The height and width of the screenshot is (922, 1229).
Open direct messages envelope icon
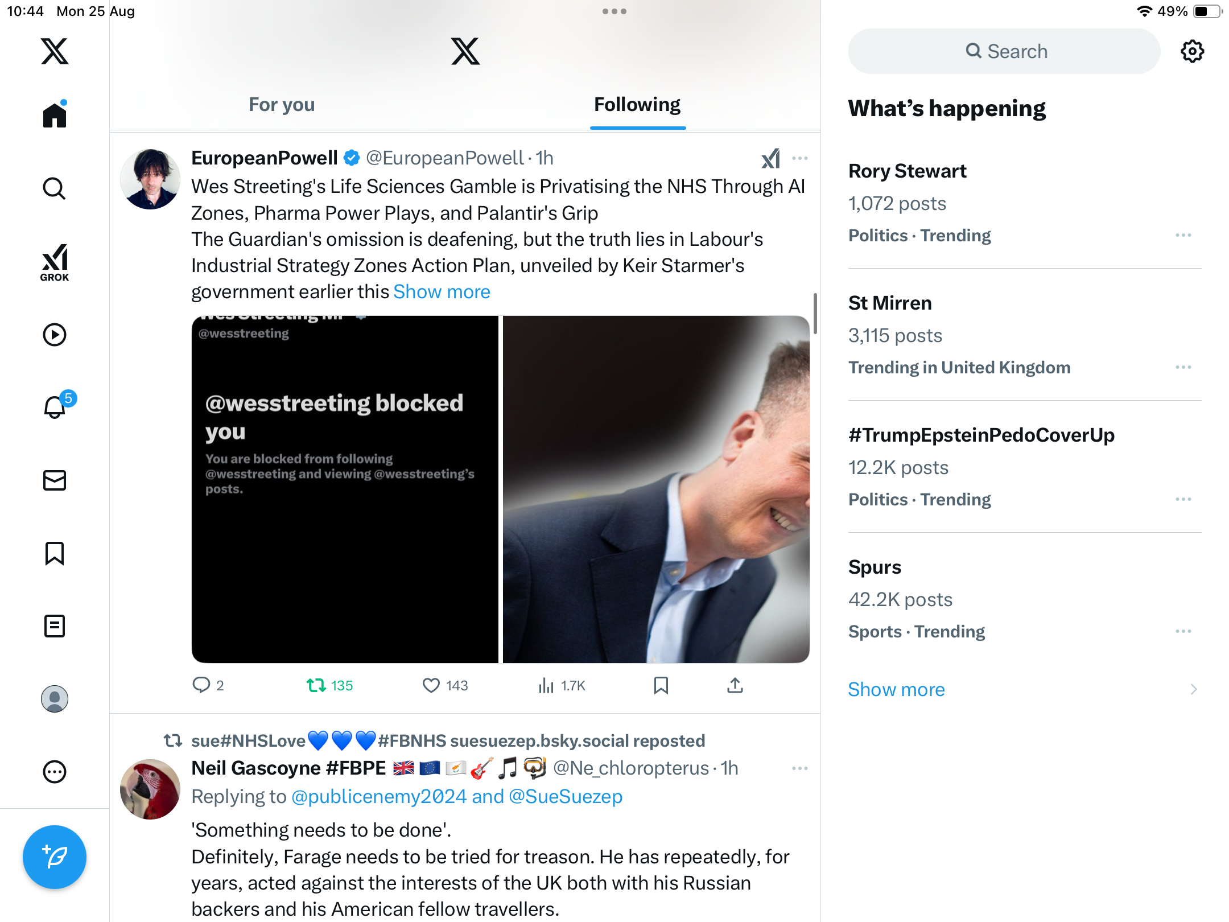[x=55, y=480]
